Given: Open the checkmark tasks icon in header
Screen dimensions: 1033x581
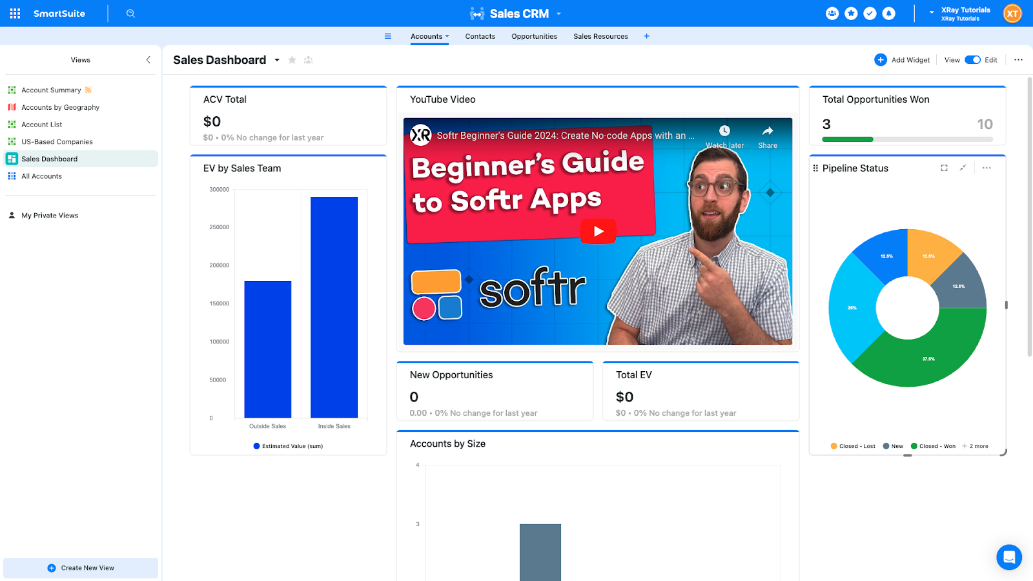Looking at the screenshot, I should tap(870, 14).
